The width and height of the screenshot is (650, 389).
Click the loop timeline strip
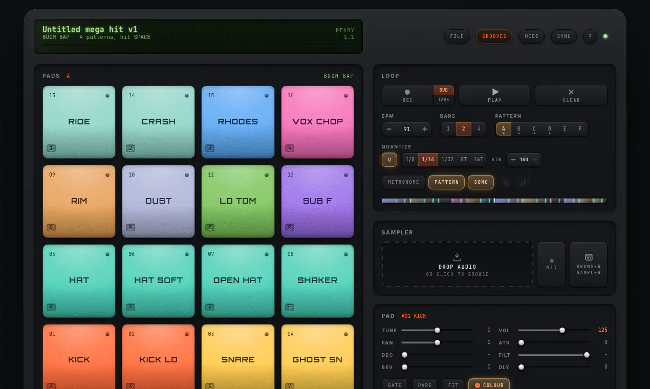click(494, 201)
